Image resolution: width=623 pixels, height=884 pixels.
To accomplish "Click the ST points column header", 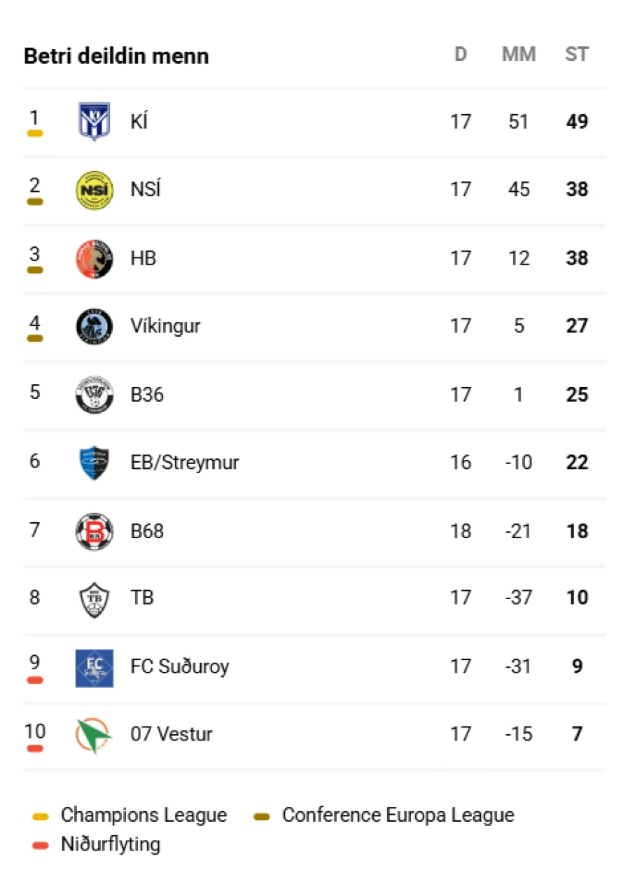I will click(577, 55).
